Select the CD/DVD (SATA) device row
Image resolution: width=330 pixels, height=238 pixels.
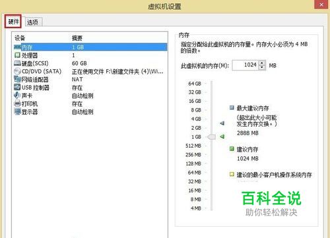(90, 71)
